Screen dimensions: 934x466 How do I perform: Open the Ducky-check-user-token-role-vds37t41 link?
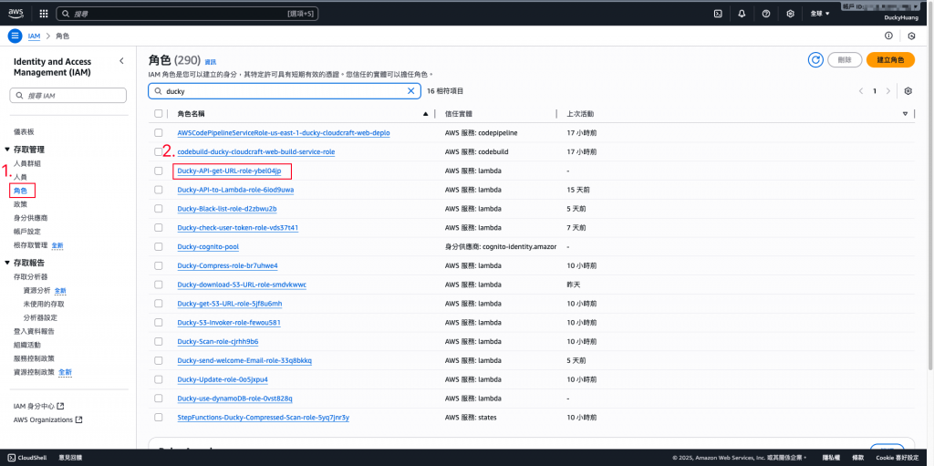pyautogui.click(x=238, y=228)
